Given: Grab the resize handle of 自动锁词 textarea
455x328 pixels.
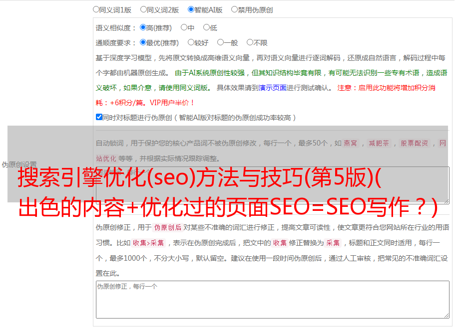Looking at the screenshot, I should 447,201.
